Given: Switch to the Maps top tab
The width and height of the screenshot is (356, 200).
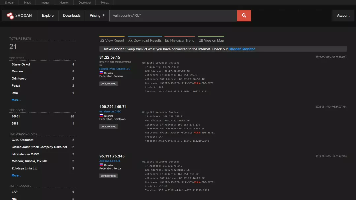Looking at the screenshot, I should [27, 3].
